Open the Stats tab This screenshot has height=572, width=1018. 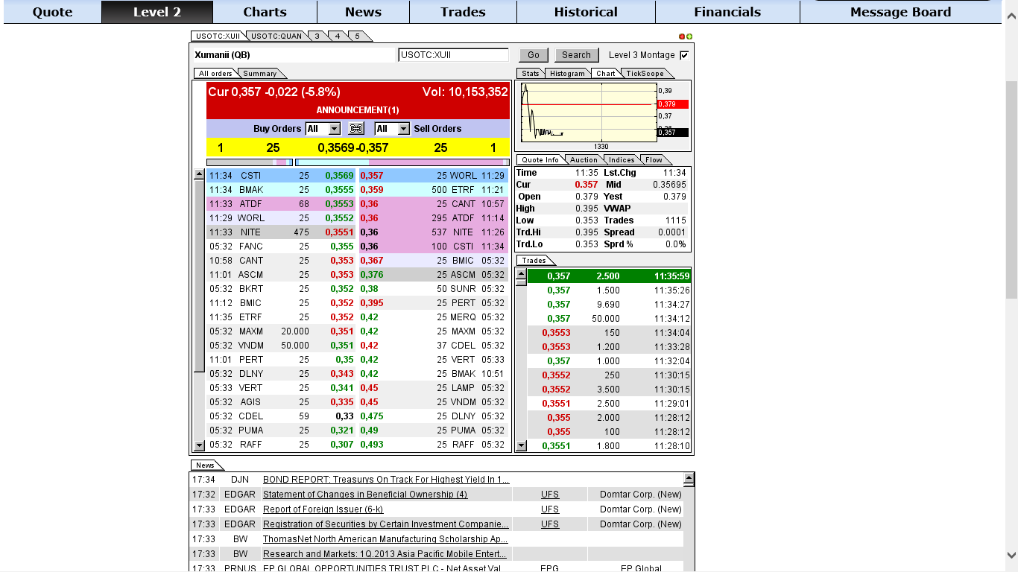531,74
